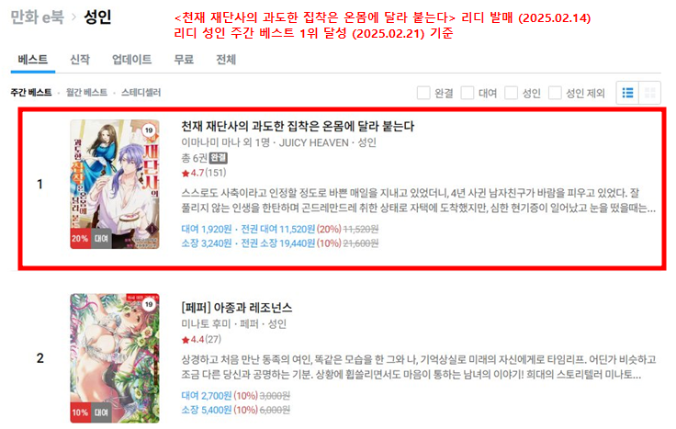Viewport: 676px width, 429px height.
Task: Open title link [페퍼] 아종과 레조넌스
Action: click(x=237, y=308)
